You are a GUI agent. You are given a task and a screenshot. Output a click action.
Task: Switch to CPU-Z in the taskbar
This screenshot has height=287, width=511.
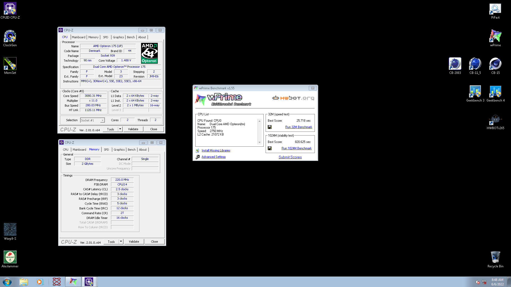[89, 282]
